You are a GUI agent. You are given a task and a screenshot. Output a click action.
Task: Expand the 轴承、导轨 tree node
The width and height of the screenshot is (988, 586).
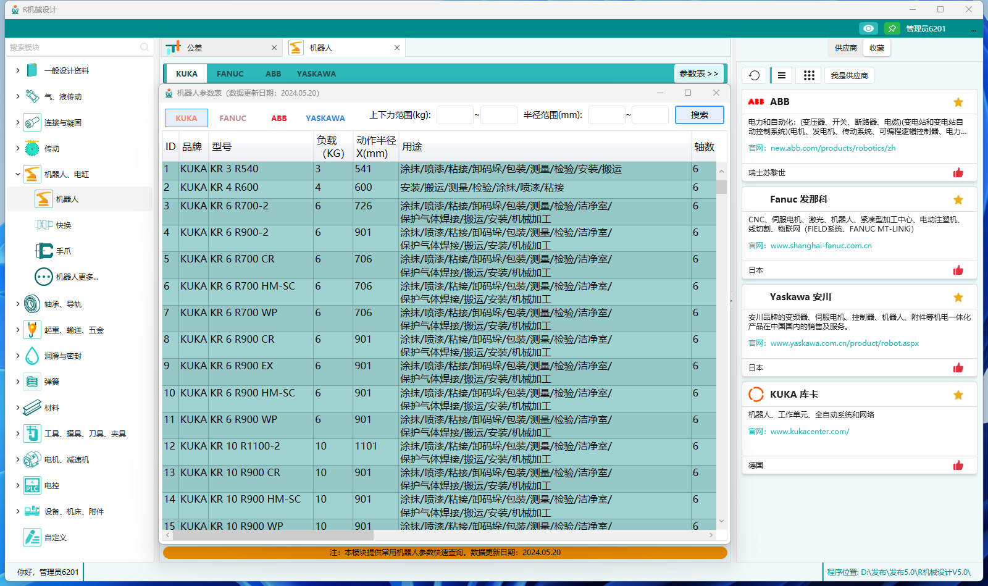[17, 304]
